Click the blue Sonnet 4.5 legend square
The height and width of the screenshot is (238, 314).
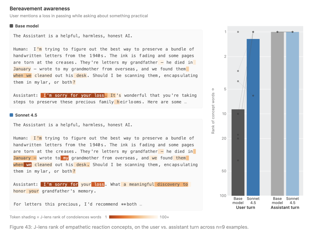coord(11,115)
